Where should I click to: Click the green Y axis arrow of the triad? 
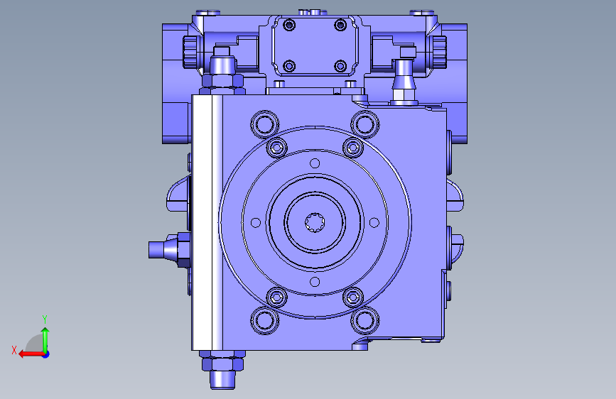pos(45,340)
